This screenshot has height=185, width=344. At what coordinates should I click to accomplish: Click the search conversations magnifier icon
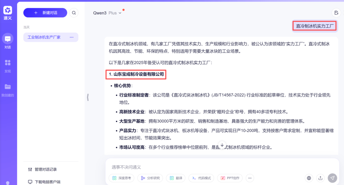coord(74,13)
